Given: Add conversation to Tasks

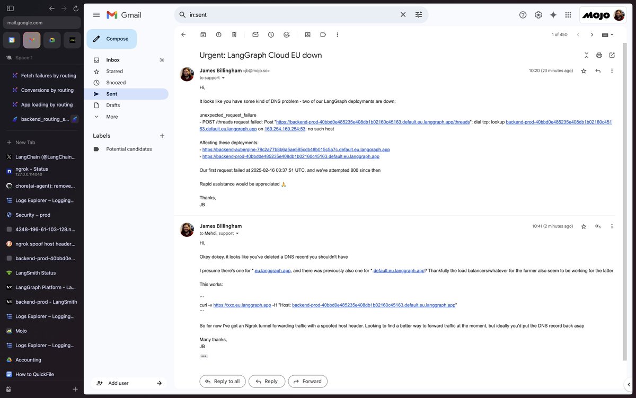Looking at the screenshot, I should point(287,34).
